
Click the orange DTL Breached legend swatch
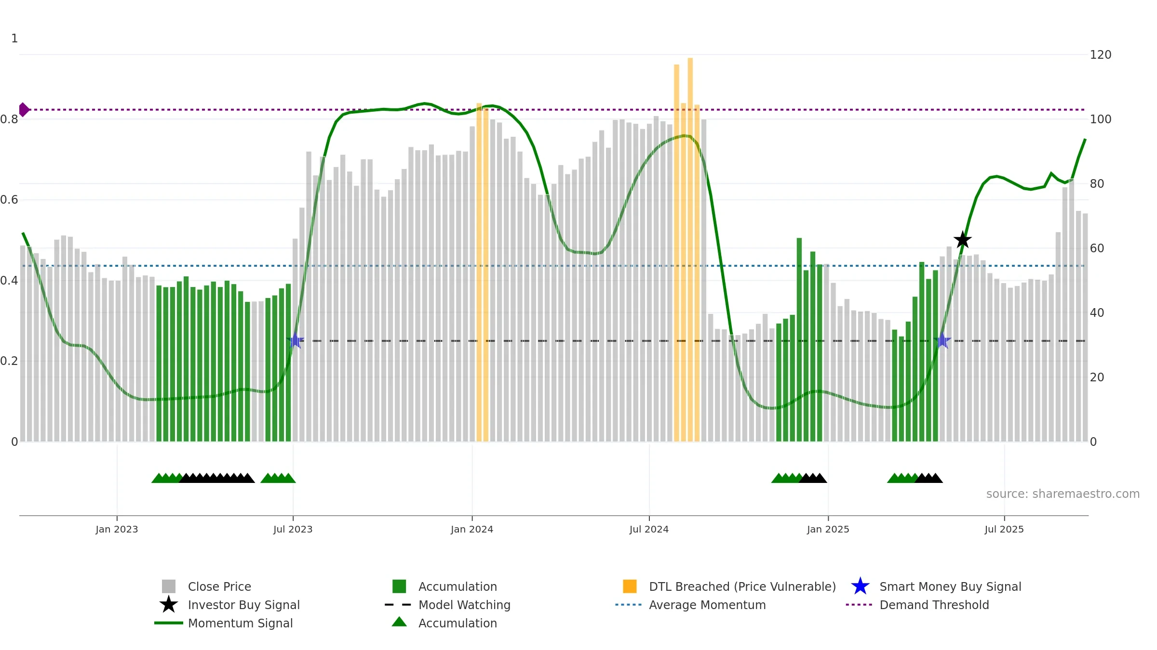click(x=630, y=586)
